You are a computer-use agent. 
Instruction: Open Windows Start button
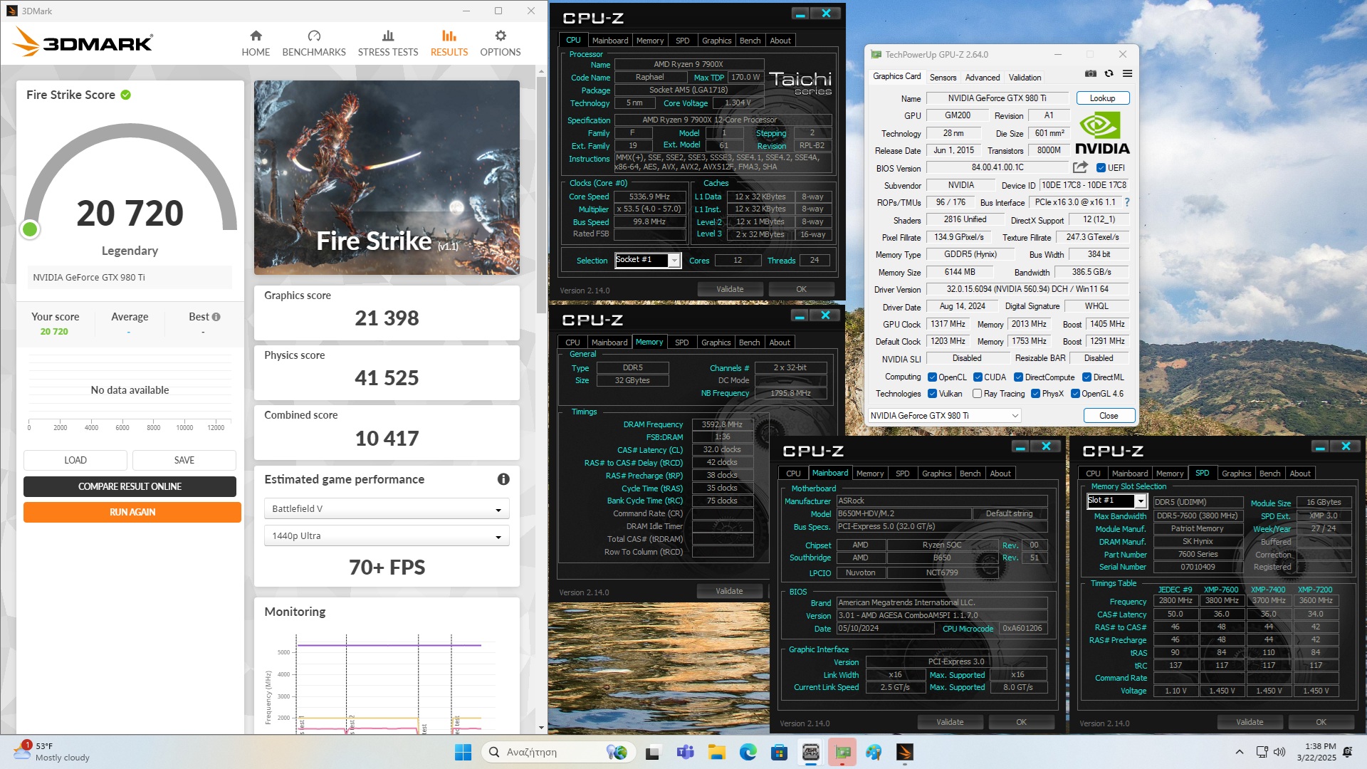[463, 752]
